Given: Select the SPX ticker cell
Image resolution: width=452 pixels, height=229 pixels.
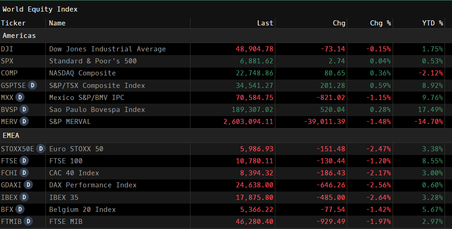Looking at the screenshot, I should (23, 61).
